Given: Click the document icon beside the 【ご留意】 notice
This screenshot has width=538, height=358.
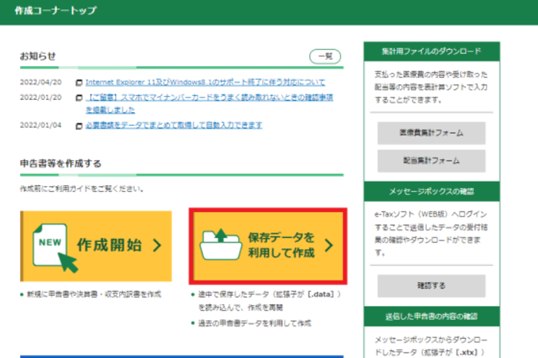Looking at the screenshot, I should (x=79, y=98).
